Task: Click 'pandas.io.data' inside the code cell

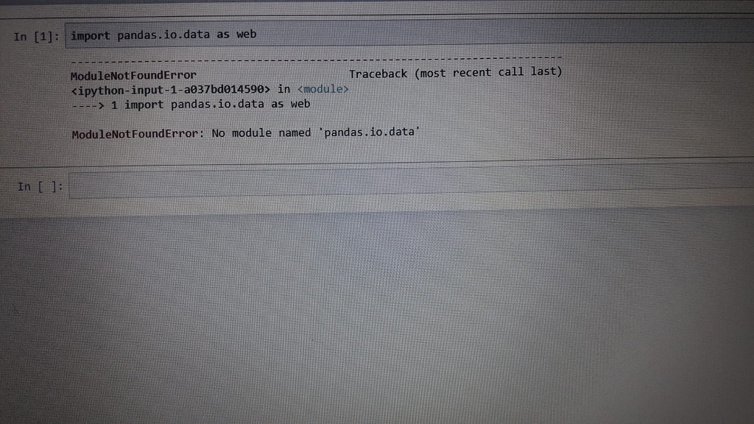Action: click(x=161, y=34)
